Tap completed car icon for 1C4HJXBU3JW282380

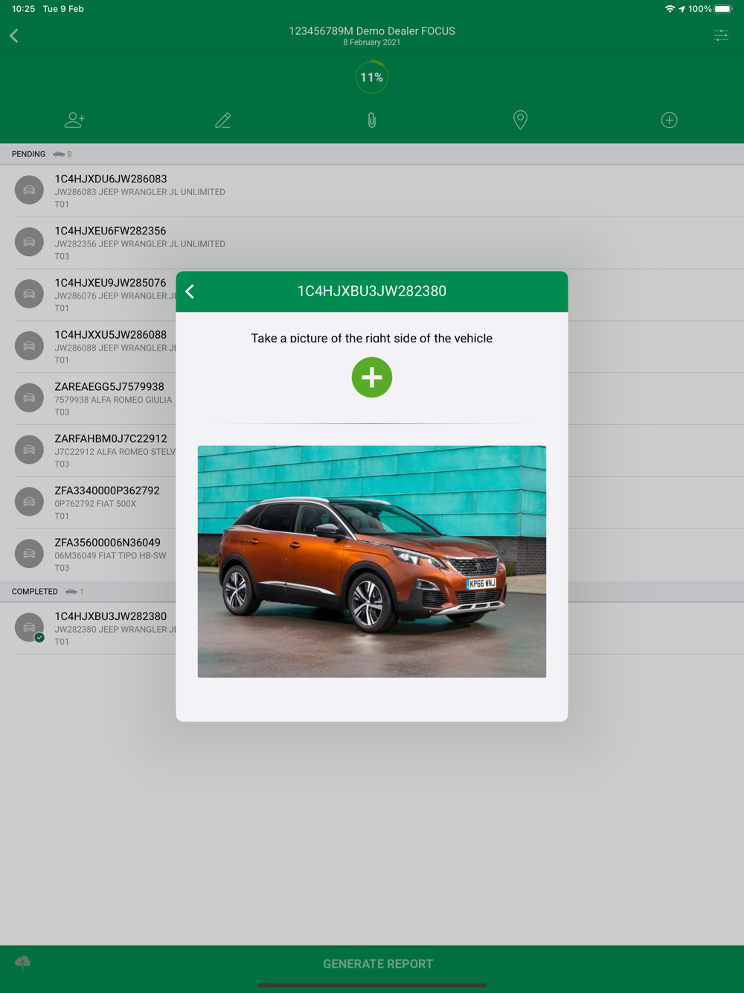[29, 628]
